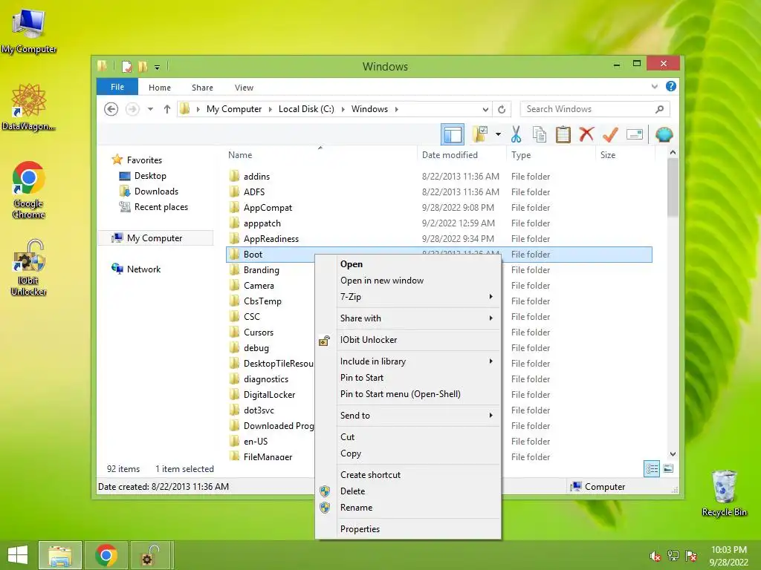This screenshot has height=570, width=761.
Task: Open the File ribbon tab
Action: tap(117, 87)
